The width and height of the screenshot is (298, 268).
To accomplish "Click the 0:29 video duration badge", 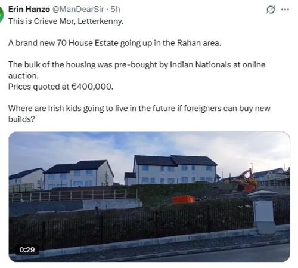I will click(x=27, y=249).
